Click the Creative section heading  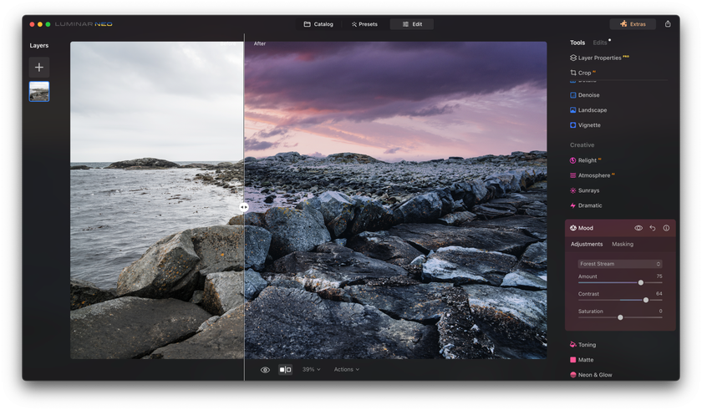tap(582, 144)
